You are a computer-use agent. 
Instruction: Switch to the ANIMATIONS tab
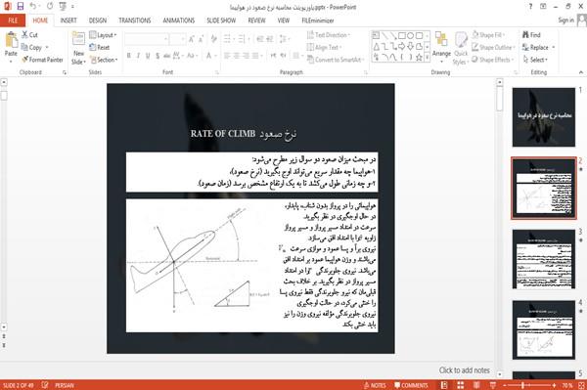[179, 21]
